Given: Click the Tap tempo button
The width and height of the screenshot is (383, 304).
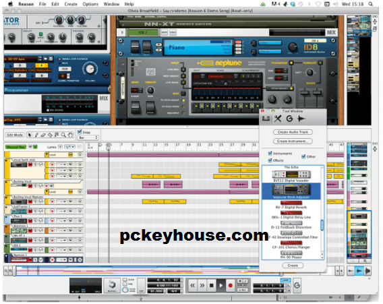Looking at the screenshot, I should (141, 285).
